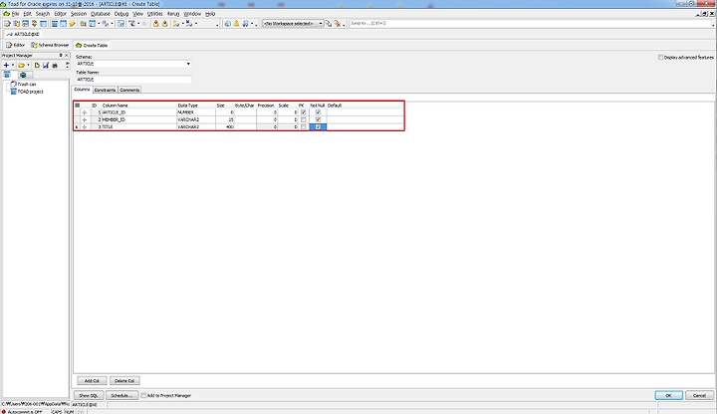Open the No Workspace selected dropdown
Image resolution: width=717 pixels, height=414 pixels.
(320, 23)
